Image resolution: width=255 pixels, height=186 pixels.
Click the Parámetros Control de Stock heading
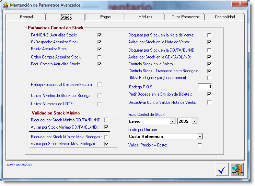(x=56, y=28)
